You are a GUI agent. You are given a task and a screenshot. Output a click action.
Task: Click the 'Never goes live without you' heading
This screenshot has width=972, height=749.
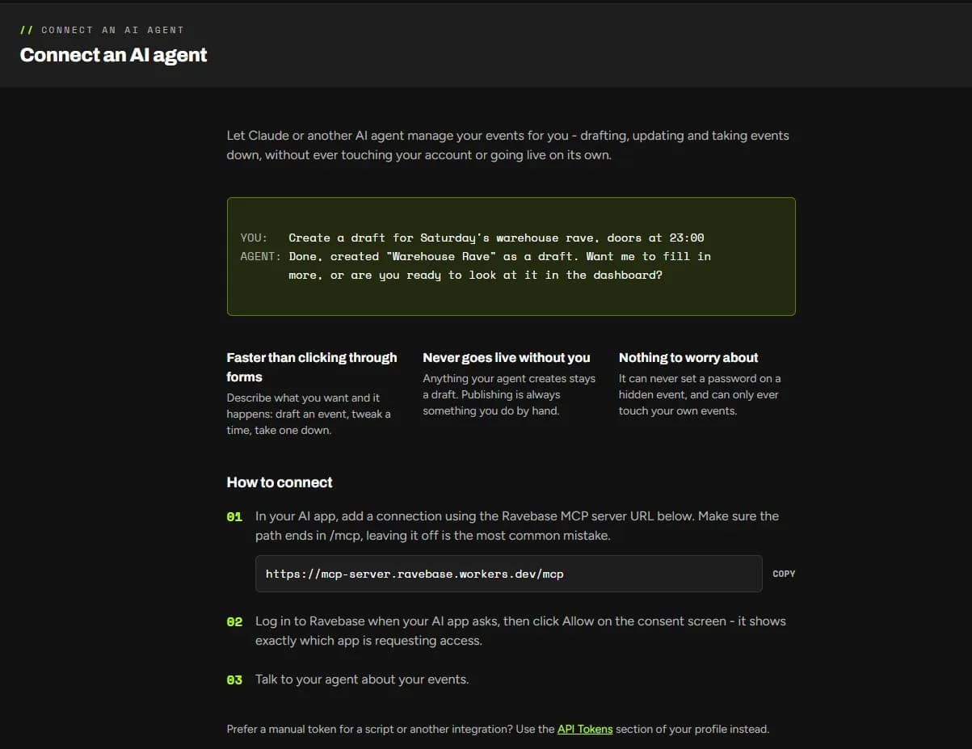(x=507, y=357)
